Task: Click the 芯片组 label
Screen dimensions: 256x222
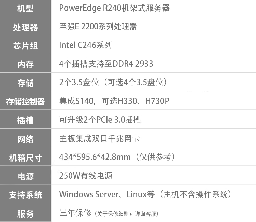Action: click(x=25, y=45)
